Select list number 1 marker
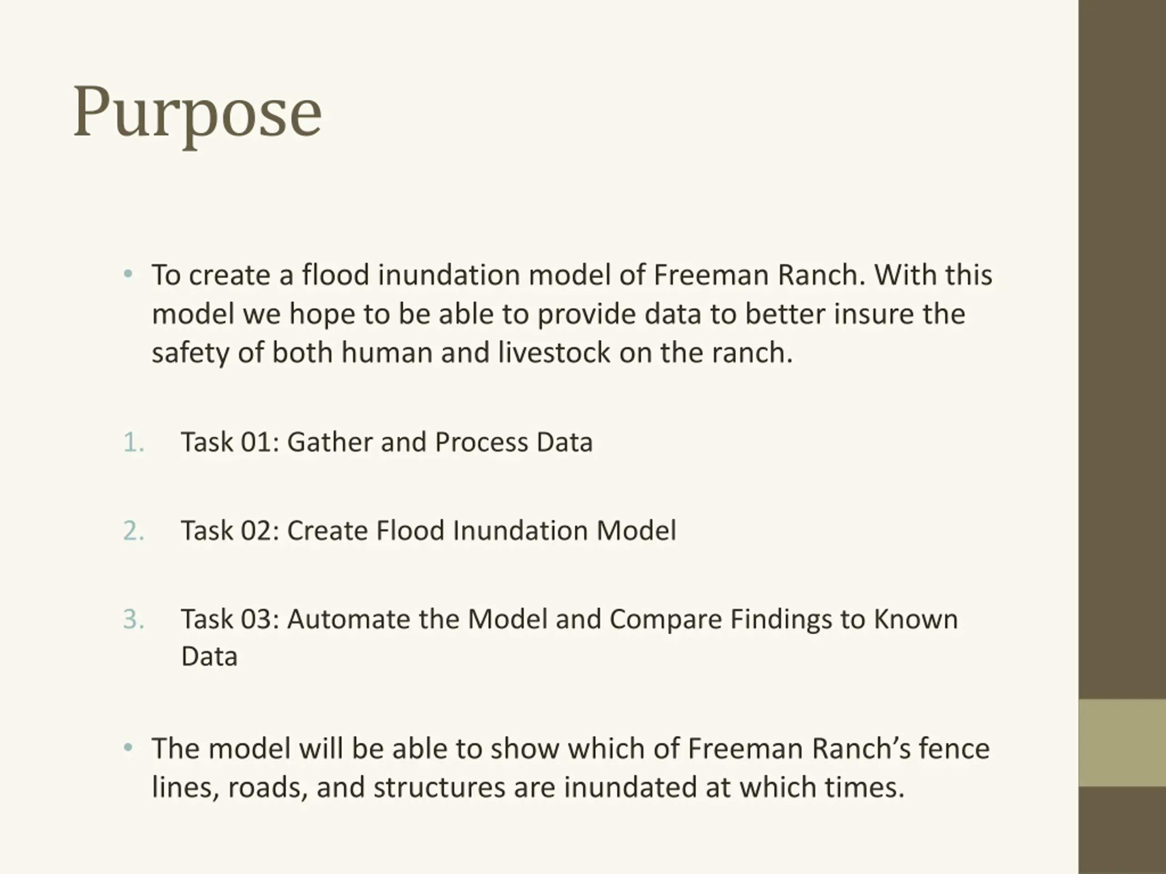Viewport: 1166px width, 874px height. tap(133, 442)
